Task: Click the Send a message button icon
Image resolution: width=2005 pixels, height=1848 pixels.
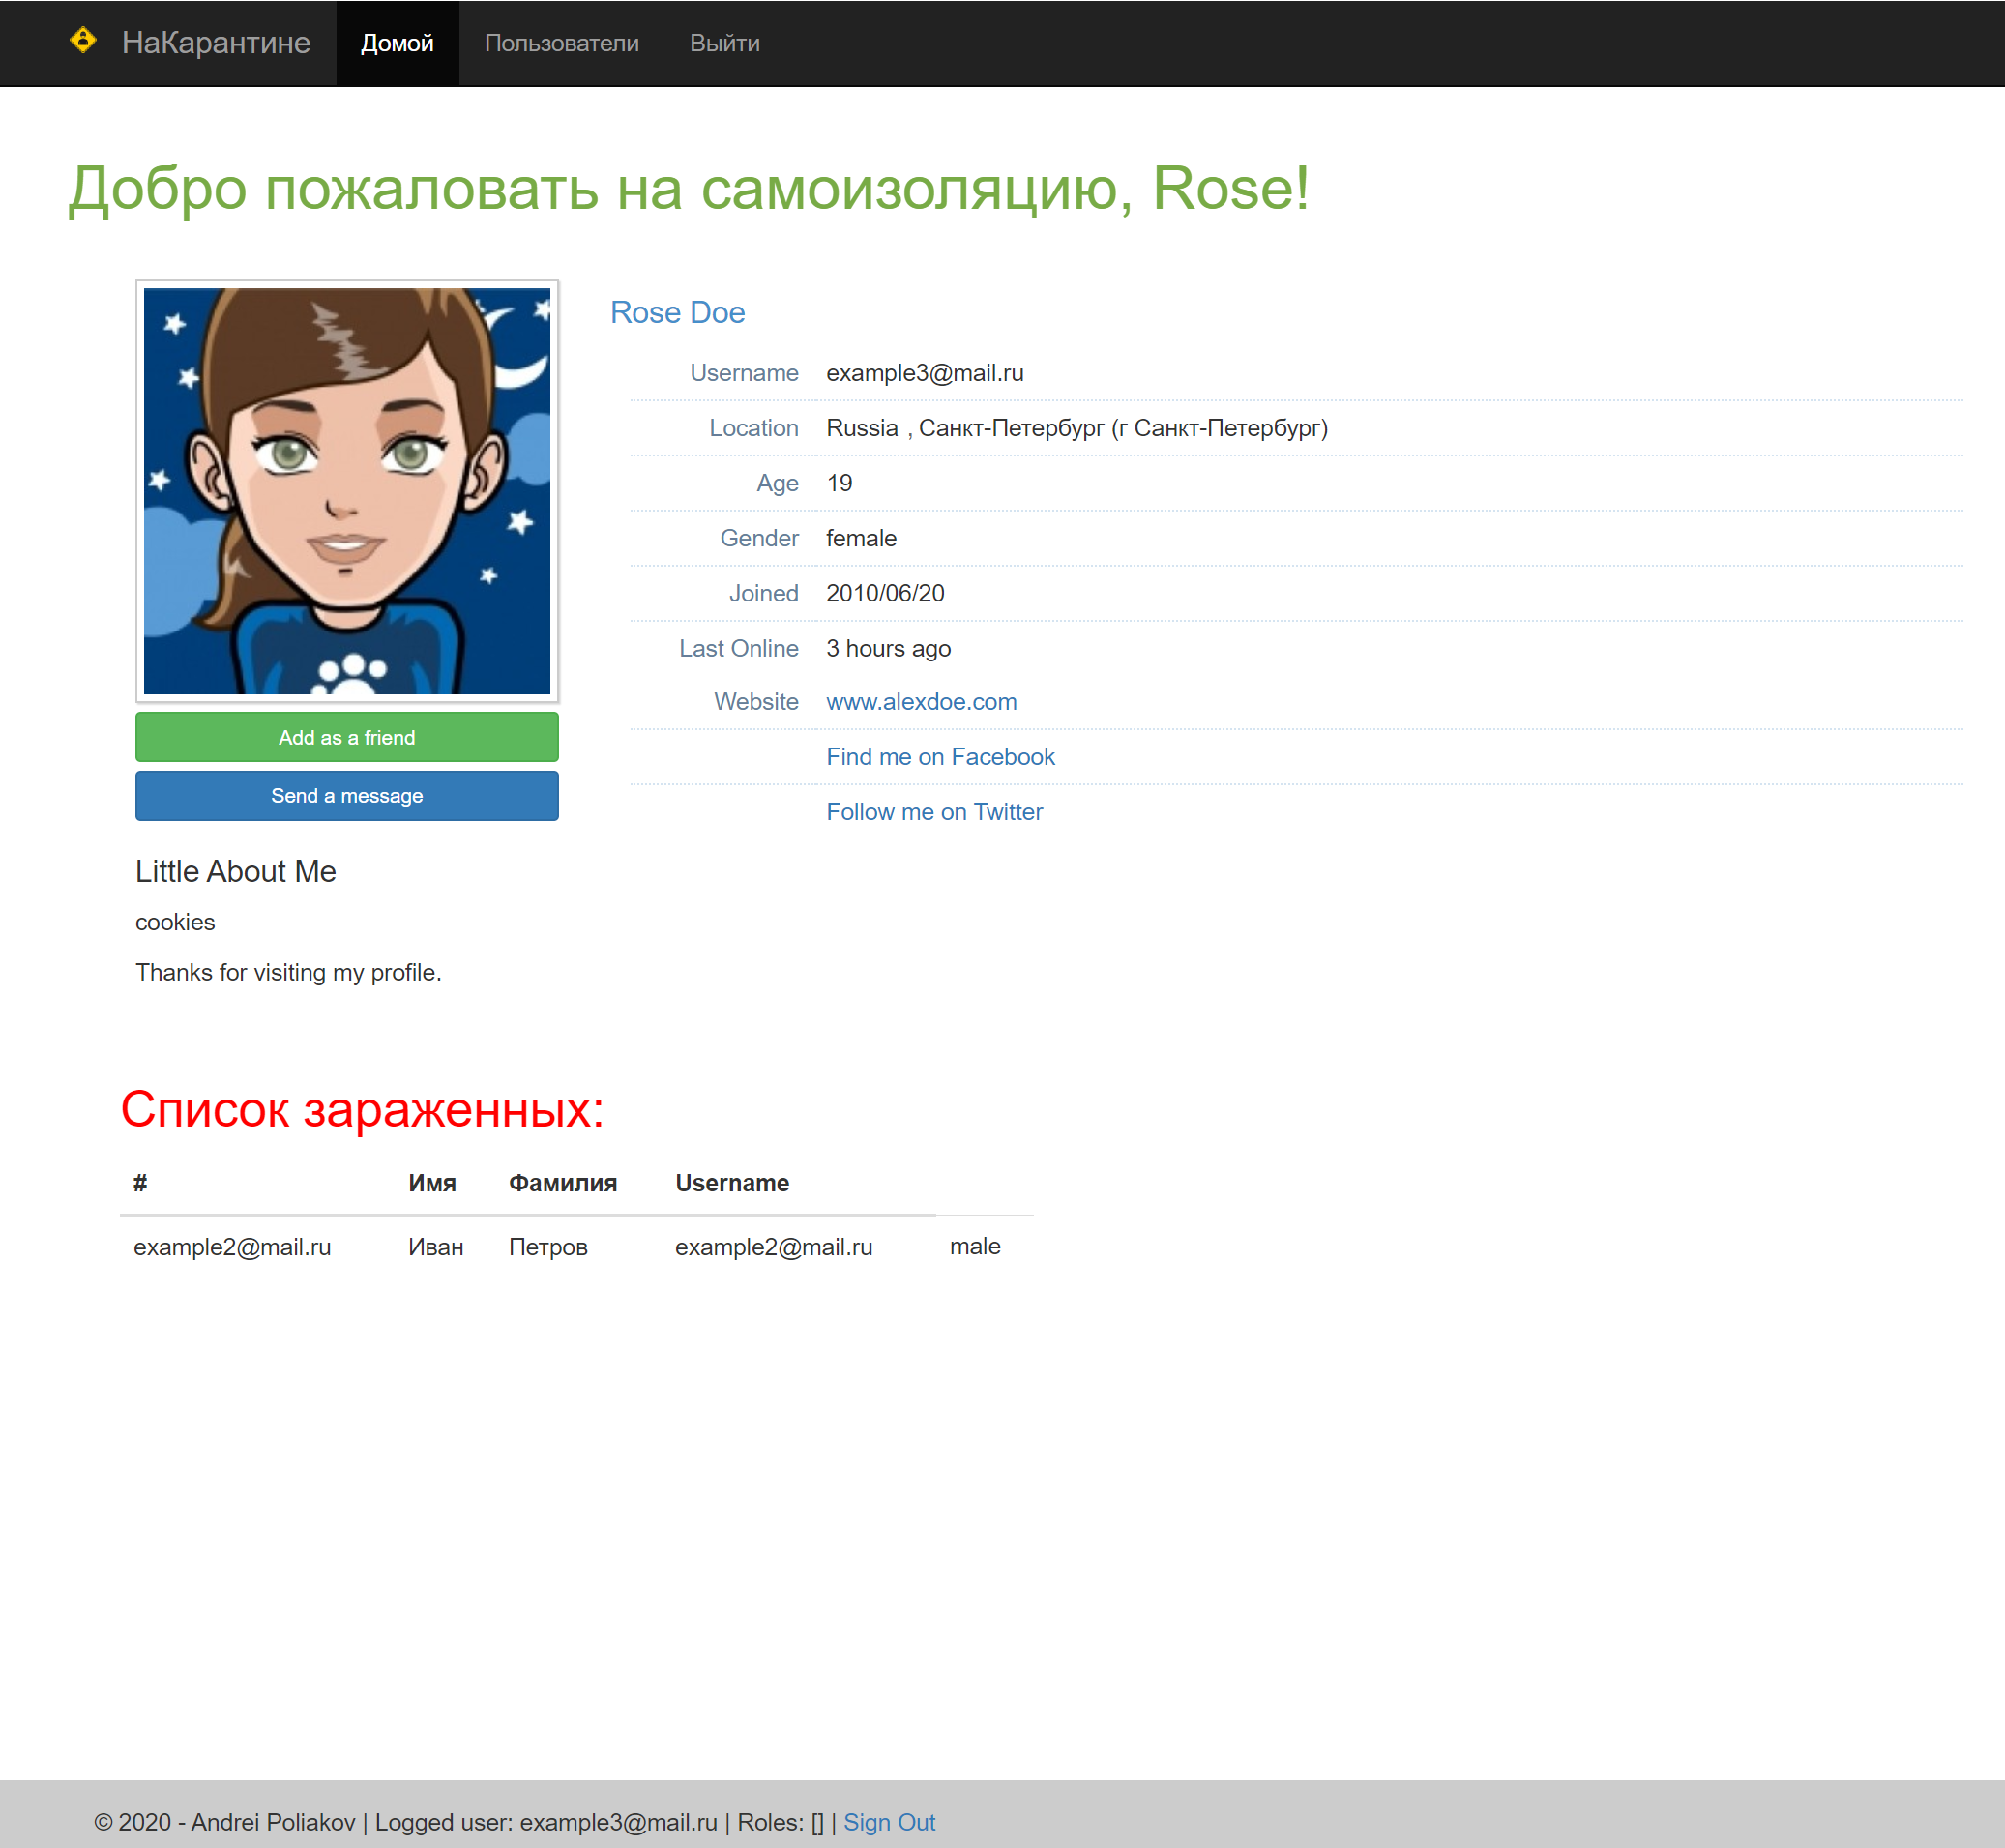Action: (x=346, y=795)
